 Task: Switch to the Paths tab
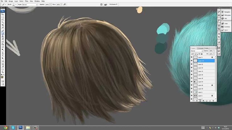click(207, 48)
